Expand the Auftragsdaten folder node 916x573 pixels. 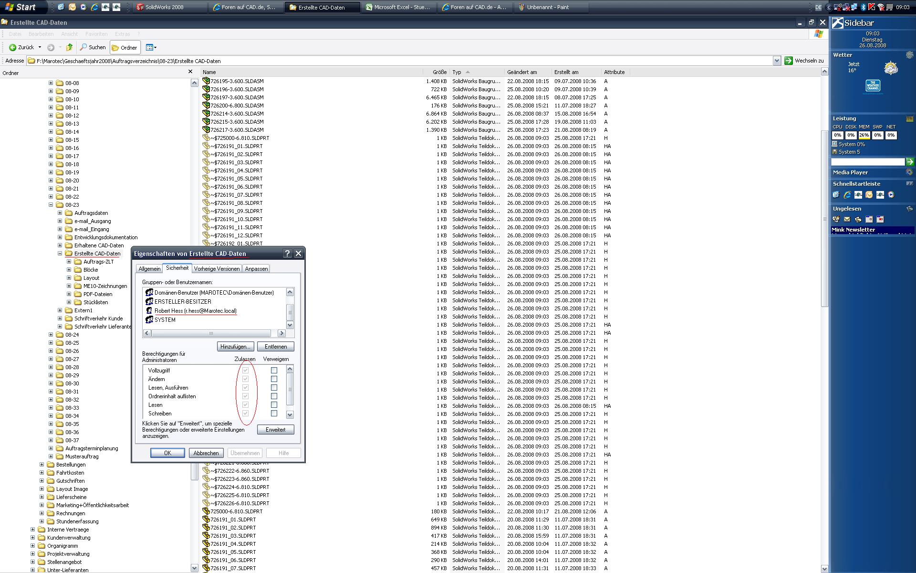tap(60, 213)
